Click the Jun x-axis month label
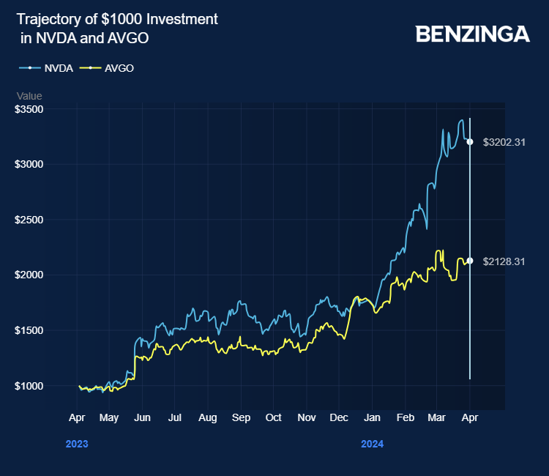 (143, 418)
